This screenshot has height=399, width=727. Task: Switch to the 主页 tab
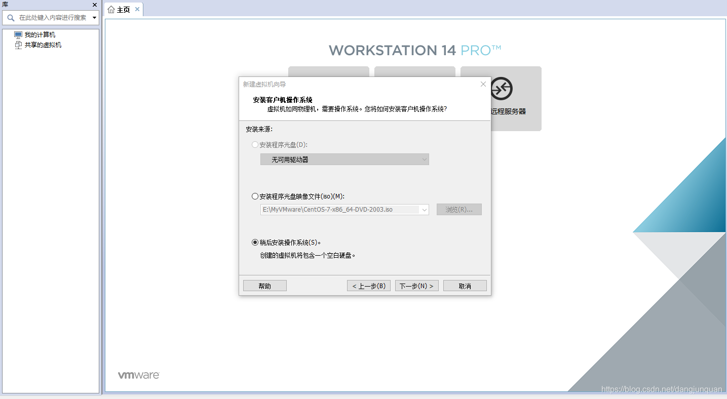124,10
